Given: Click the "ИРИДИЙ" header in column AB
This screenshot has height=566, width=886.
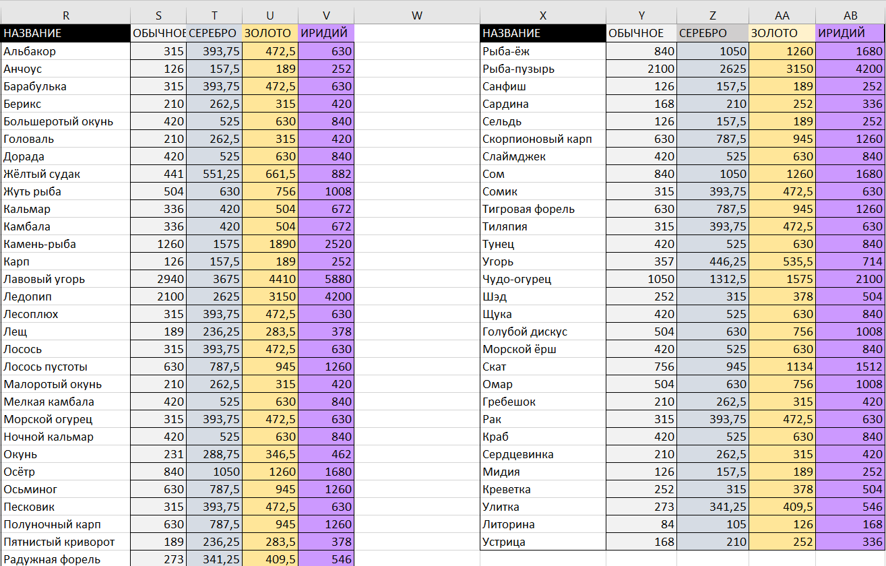Looking at the screenshot, I should coord(850,34).
